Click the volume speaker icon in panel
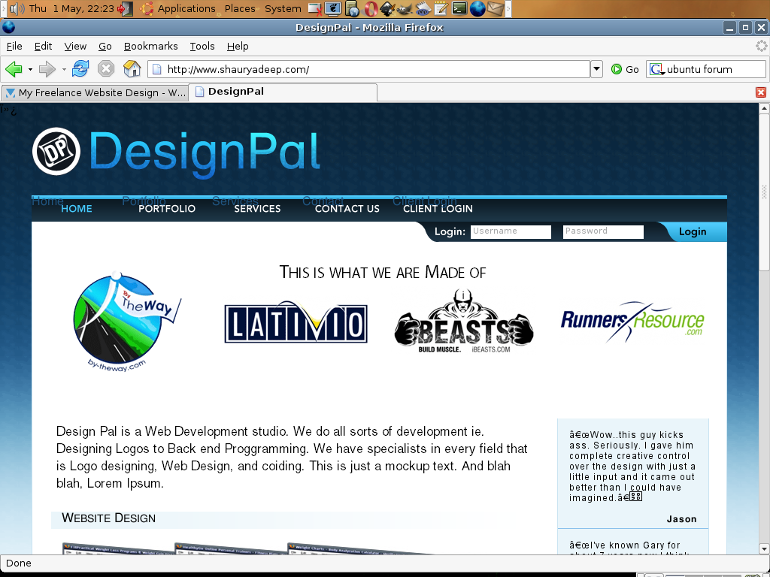The height and width of the screenshot is (577, 770). [x=17, y=9]
